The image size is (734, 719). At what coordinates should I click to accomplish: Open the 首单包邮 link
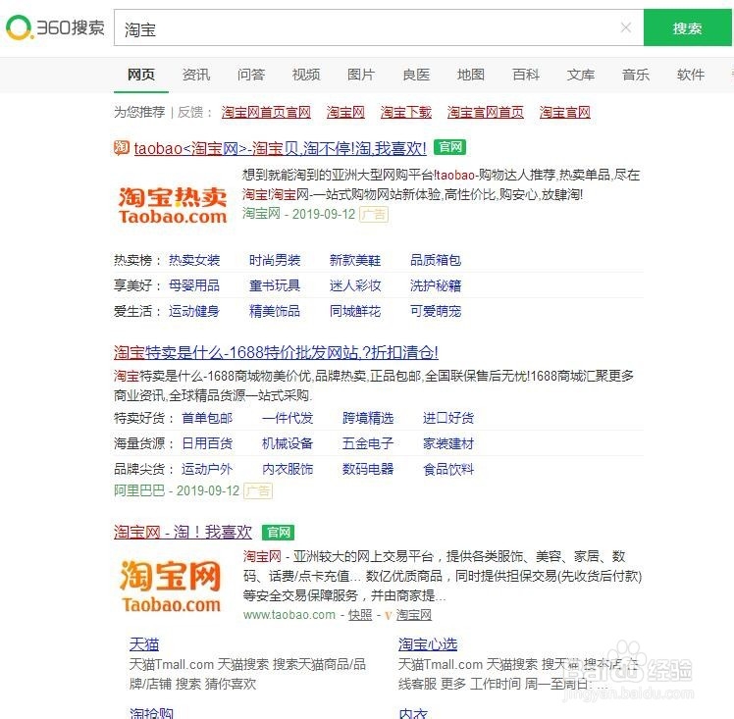(207, 418)
